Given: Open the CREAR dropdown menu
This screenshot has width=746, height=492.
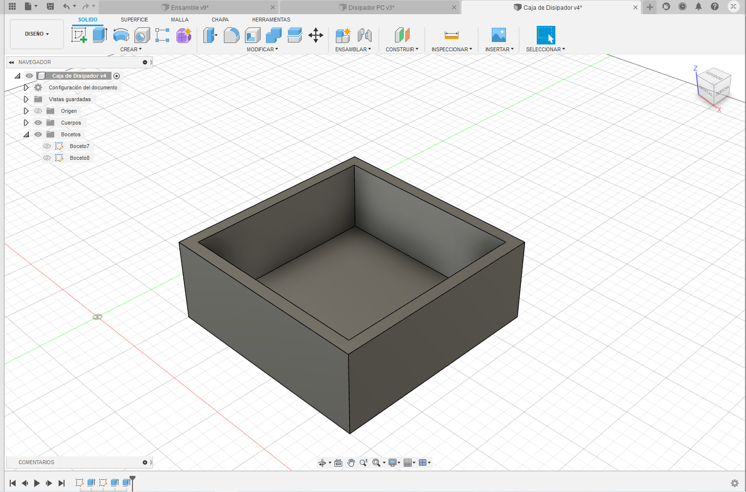Looking at the screenshot, I should 131,49.
